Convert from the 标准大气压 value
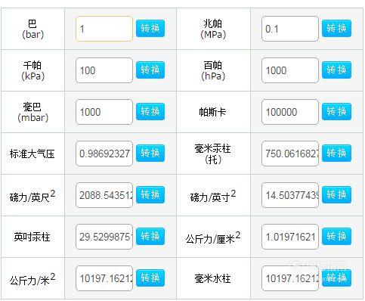Viewport: 365px width, 301px height. 150,153
